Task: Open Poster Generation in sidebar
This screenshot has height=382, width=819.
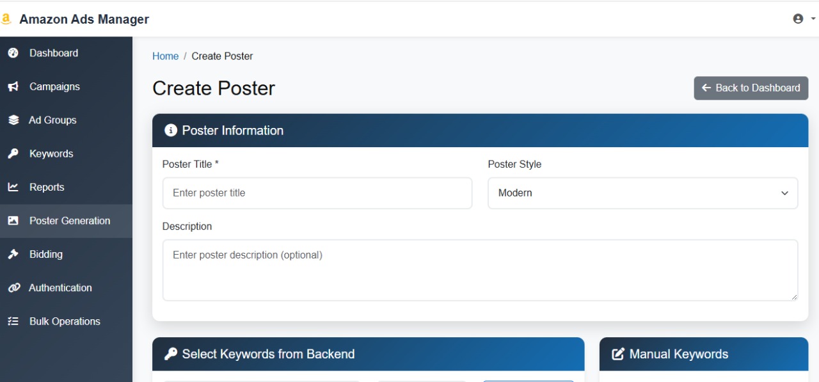Action: tap(69, 221)
